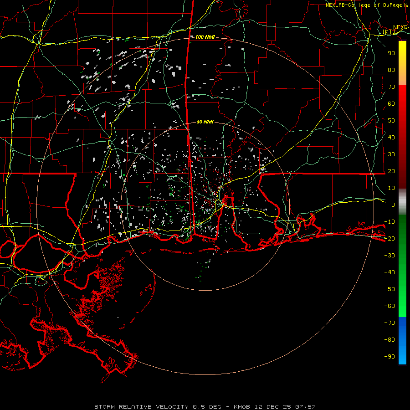410x410 pixels.
Task: Click the -50 value on velocity scale
Action: 389,289
